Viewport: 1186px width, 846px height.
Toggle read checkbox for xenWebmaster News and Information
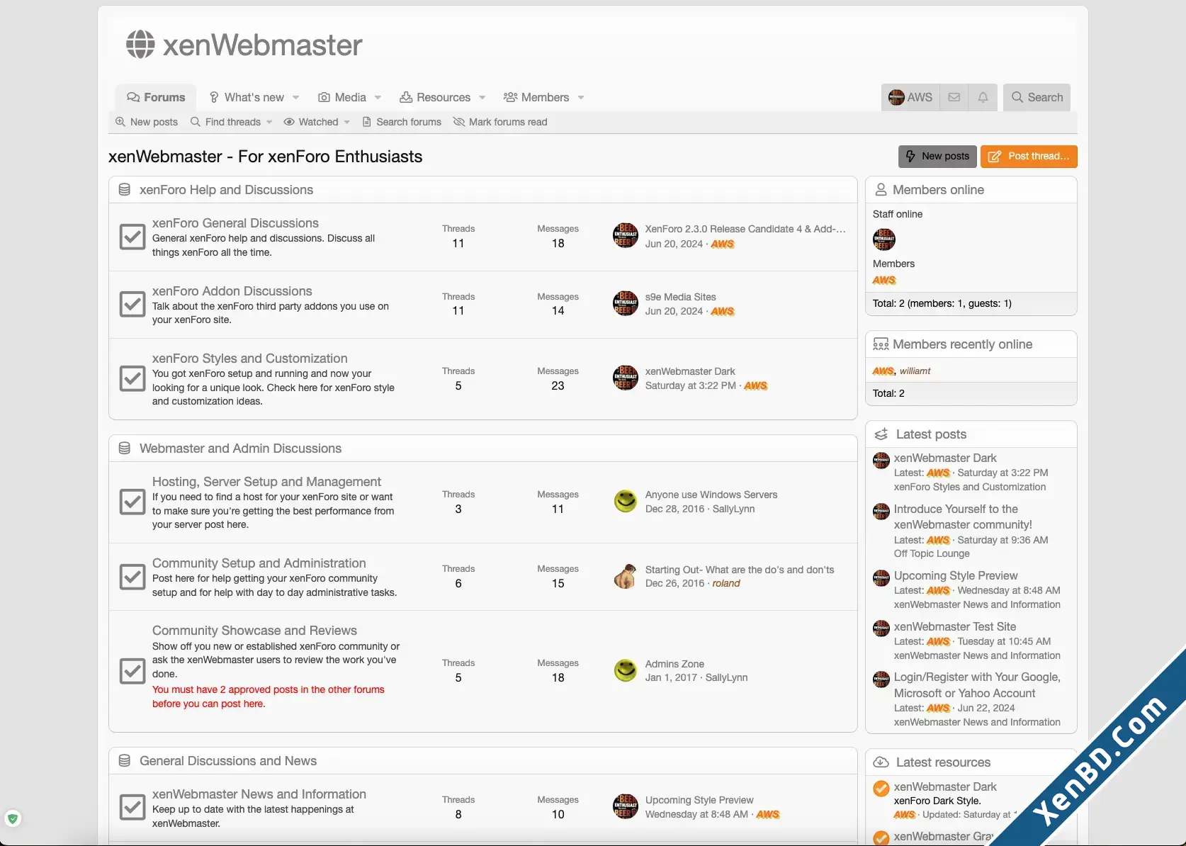(x=132, y=808)
